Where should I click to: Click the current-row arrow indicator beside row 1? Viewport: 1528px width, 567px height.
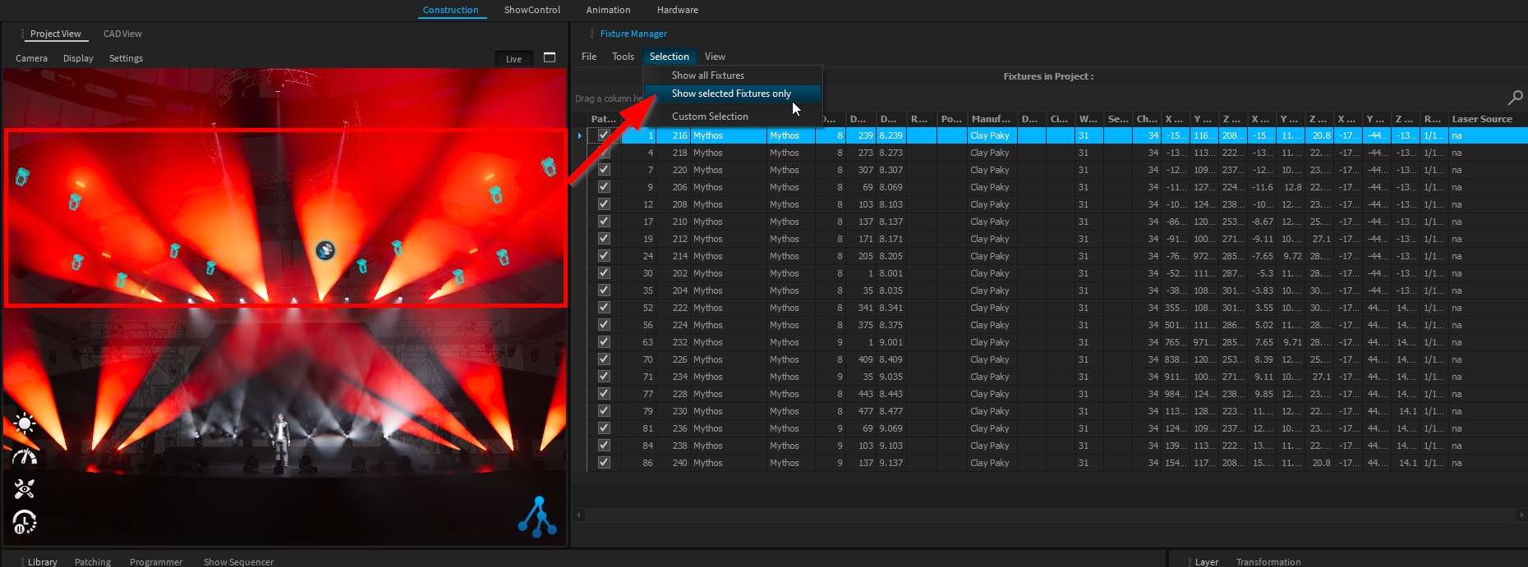click(x=580, y=135)
